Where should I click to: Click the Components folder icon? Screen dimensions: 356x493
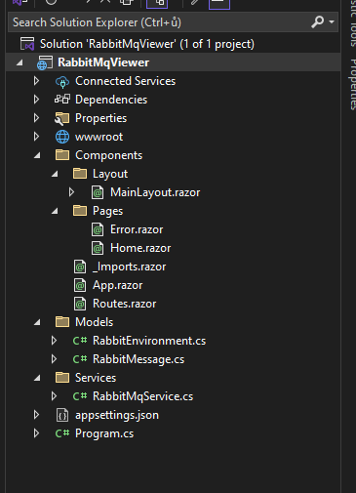[62, 155]
